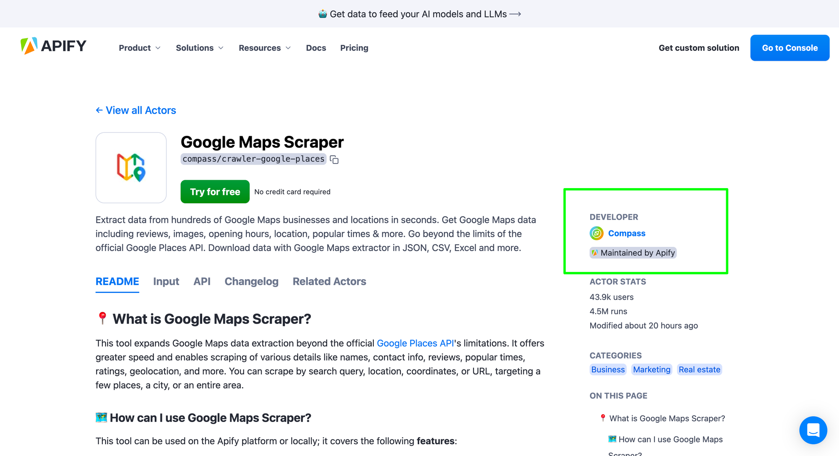
Task: Go to Console
Action: pyautogui.click(x=789, y=48)
